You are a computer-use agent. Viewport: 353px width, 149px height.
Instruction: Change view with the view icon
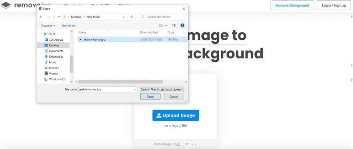161,26
